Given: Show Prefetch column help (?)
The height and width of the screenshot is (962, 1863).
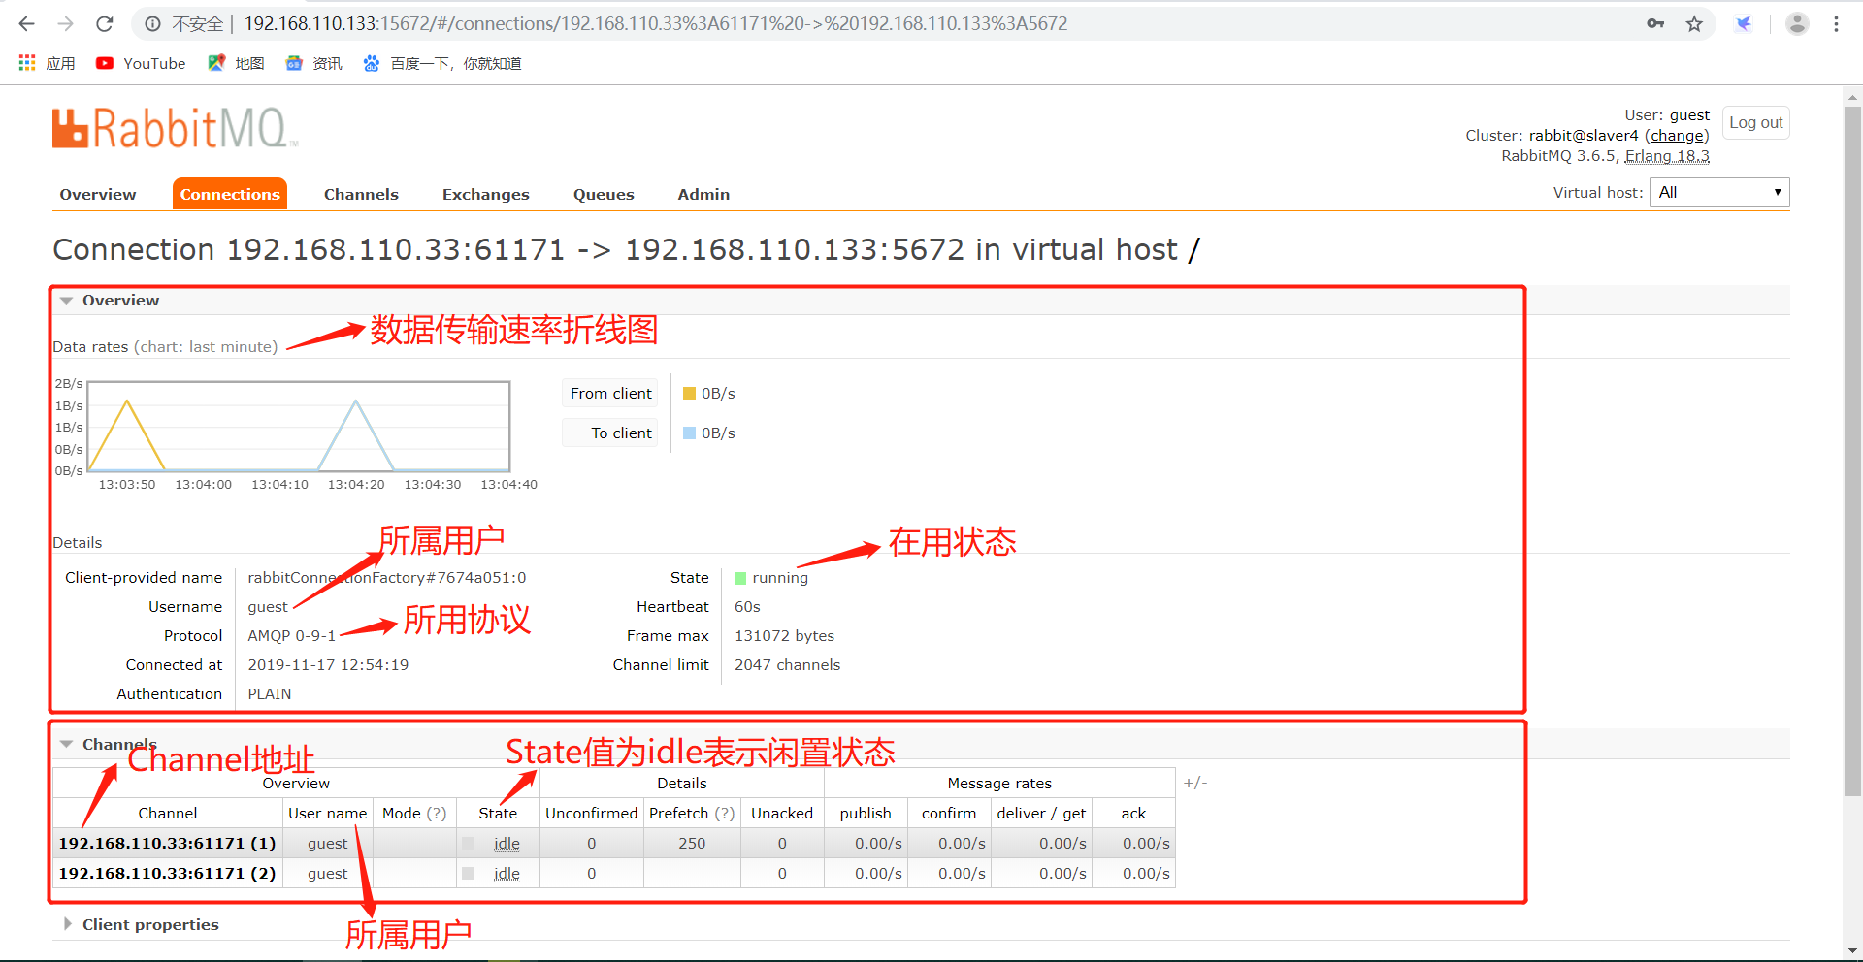Looking at the screenshot, I should [724, 813].
